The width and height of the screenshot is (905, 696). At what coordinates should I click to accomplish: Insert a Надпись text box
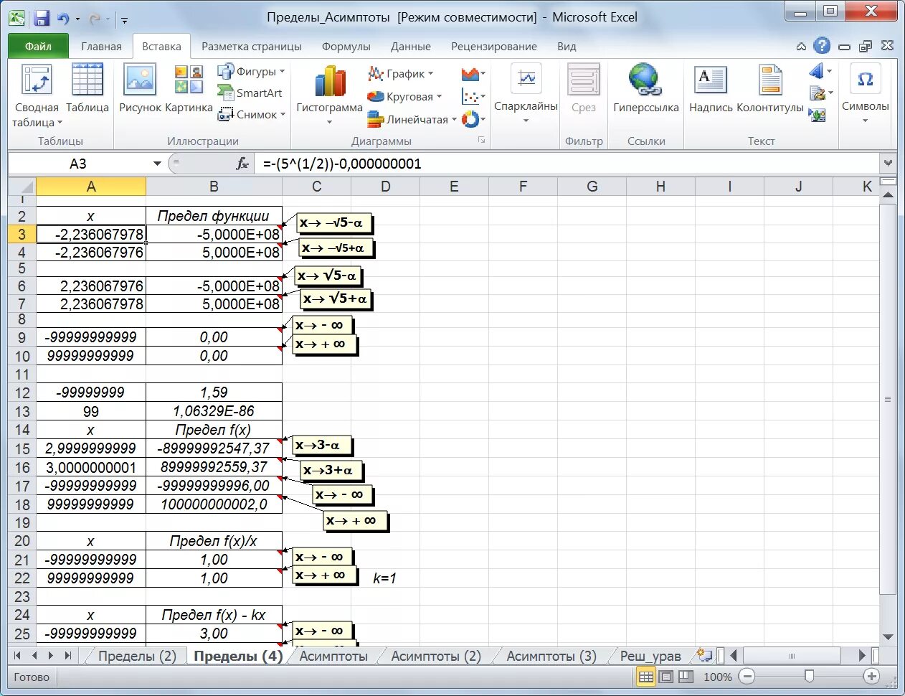[x=711, y=88]
